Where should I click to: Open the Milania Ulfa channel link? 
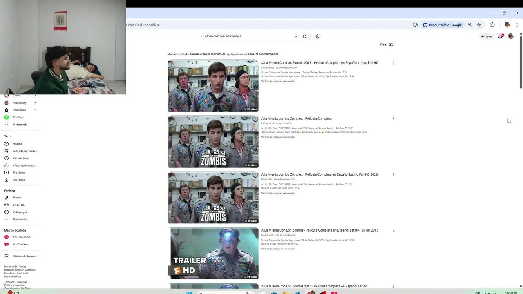[x=267, y=235]
